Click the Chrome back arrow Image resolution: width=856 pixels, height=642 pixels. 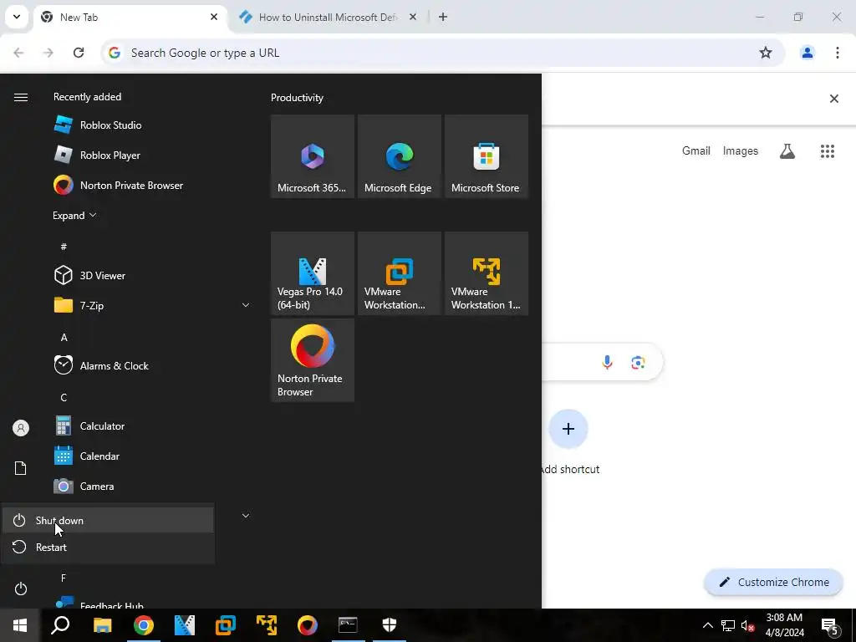pyautogui.click(x=18, y=53)
